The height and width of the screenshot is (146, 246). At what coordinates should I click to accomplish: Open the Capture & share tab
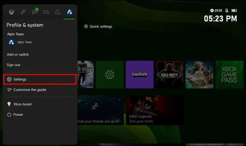57,12
